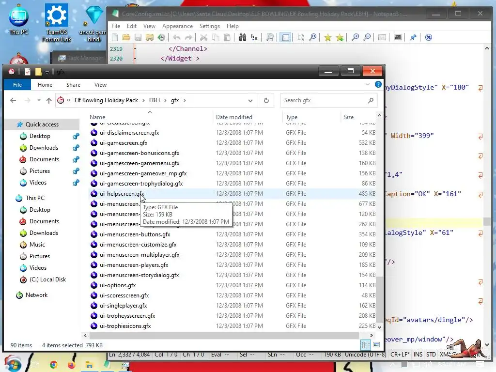Viewport: 496px width, 372px height.
Task: Click the Save icon in Notepad3 toolbar
Action: [138, 37]
